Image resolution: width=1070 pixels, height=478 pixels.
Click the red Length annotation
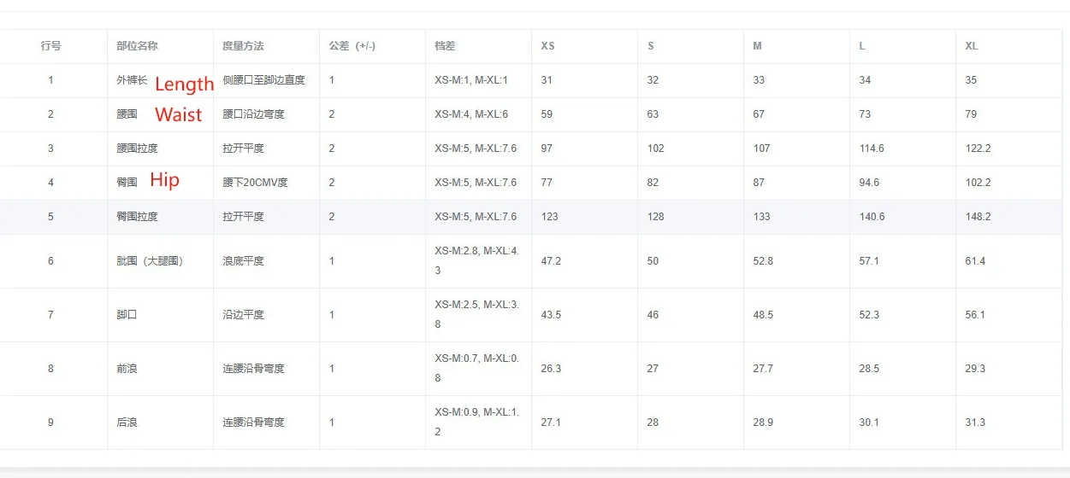tap(184, 84)
